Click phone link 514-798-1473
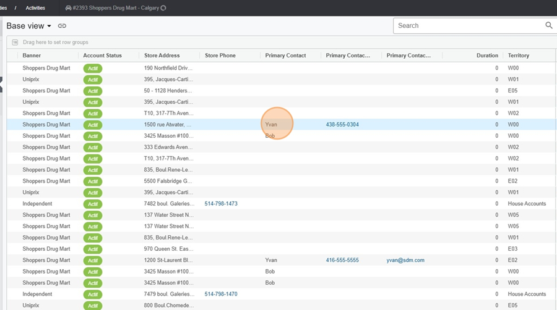 [x=221, y=203]
